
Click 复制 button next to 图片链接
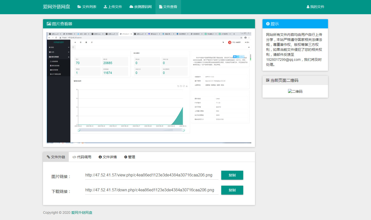point(232,175)
